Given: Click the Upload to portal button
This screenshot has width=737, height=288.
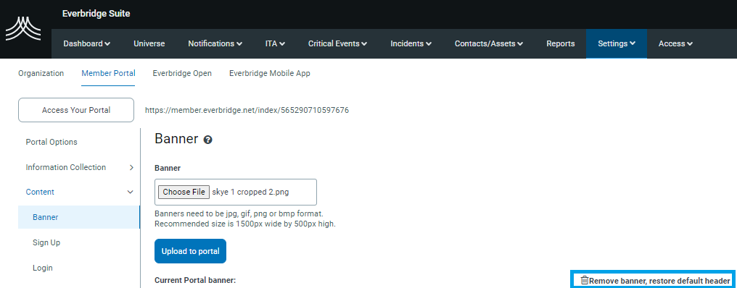Looking at the screenshot, I should [x=190, y=251].
